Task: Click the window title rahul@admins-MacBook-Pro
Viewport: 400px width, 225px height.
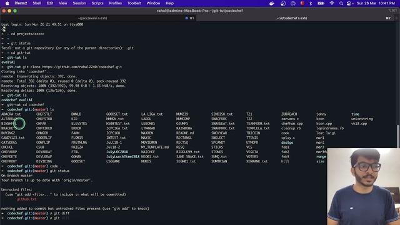Action: pyautogui.click(x=200, y=11)
